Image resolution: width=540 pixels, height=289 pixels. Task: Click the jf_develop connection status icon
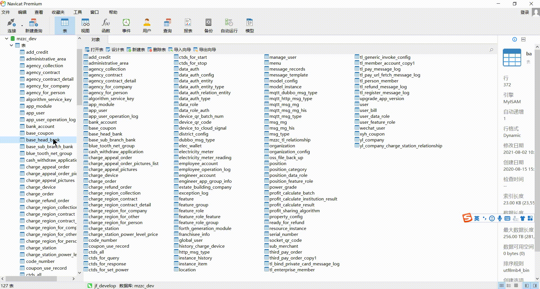[90, 286]
